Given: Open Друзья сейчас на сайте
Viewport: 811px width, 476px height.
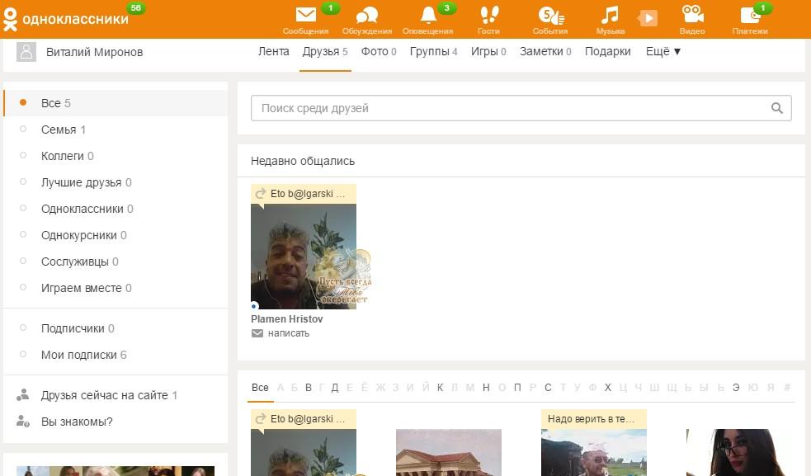Looking at the screenshot, I should [x=104, y=395].
